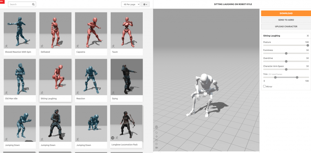
Task: Click running-man icon on the Taunt thumbnail
Action: [x=113, y=46]
